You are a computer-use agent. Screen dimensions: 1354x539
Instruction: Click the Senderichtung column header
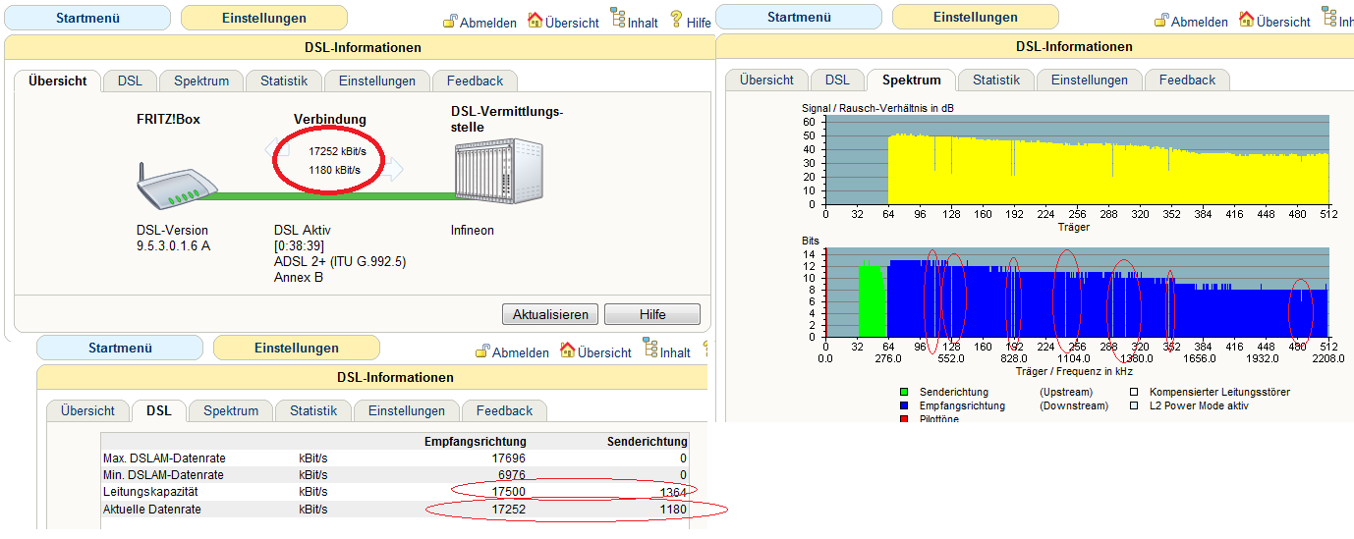tap(648, 442)
